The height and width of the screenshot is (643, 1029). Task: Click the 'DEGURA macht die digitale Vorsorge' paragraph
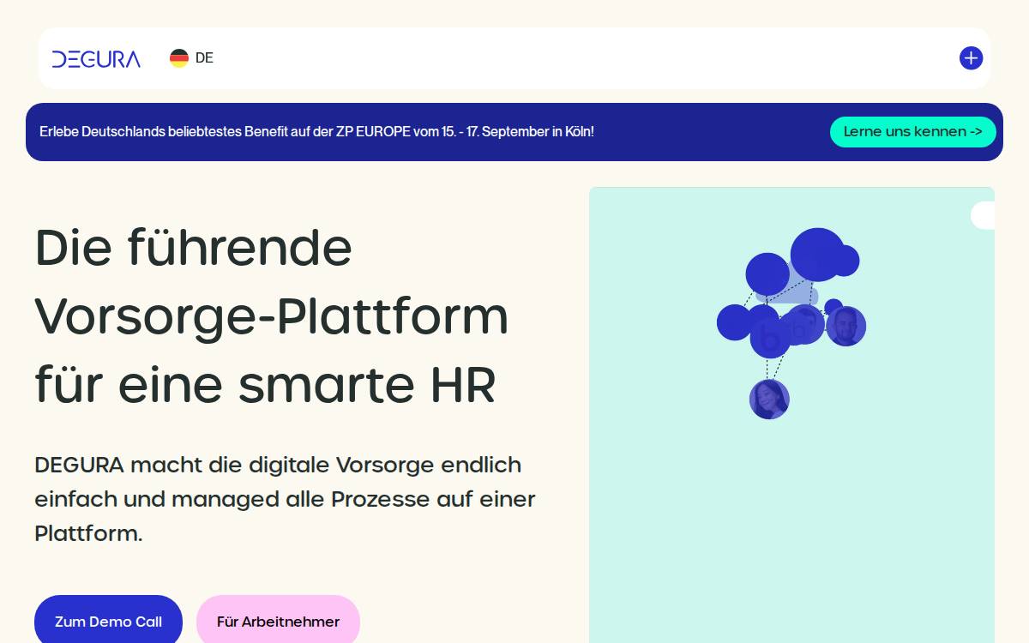285,499
